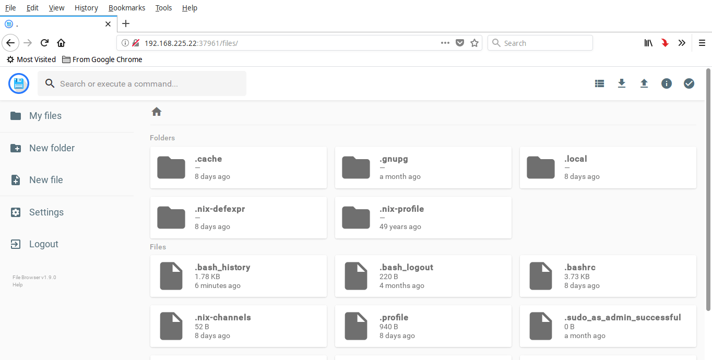Image resolution: width=712 pixels, height=360 pixels.
Task: Open the Library icon in toolbar
Action: [648, 43]
